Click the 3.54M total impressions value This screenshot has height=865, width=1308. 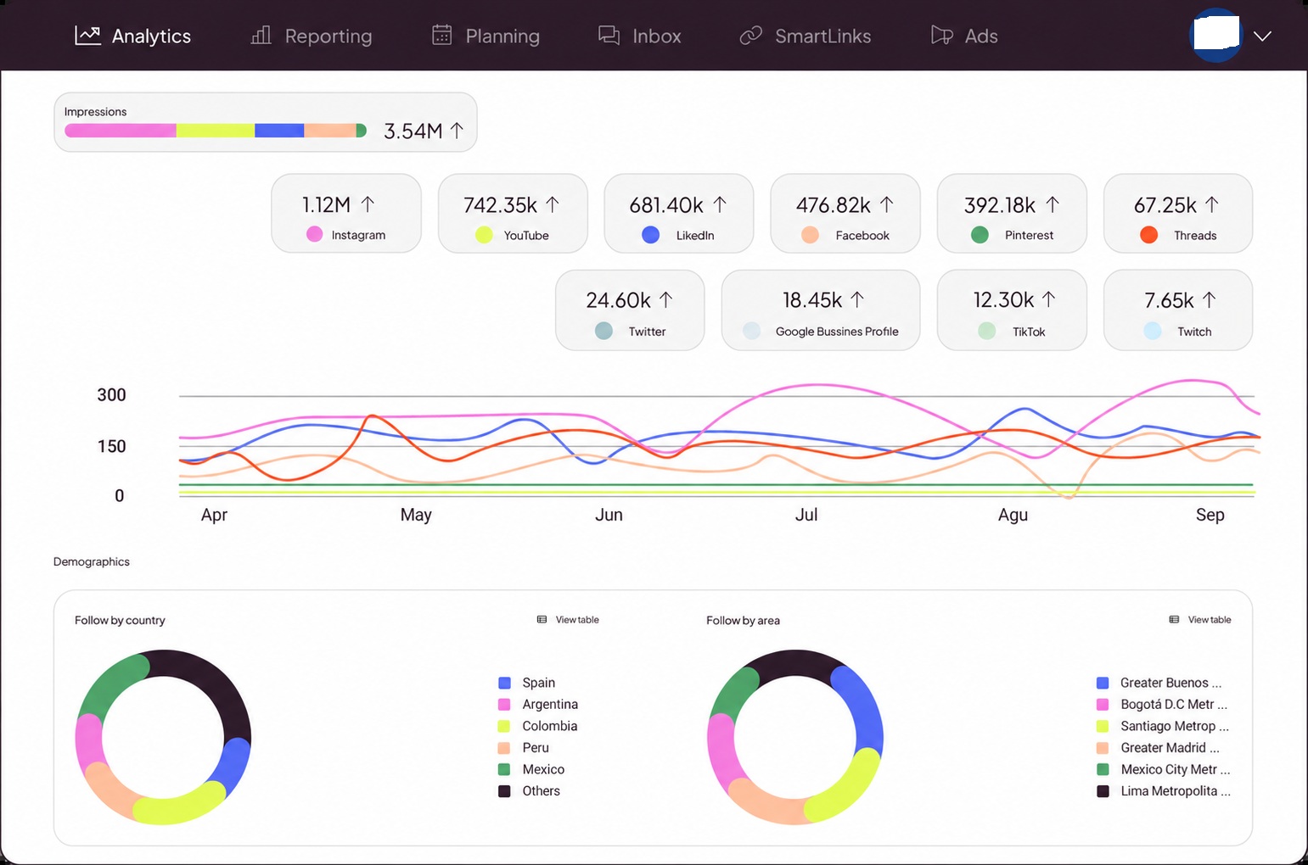pyautogui.click(x=413, y=131)
